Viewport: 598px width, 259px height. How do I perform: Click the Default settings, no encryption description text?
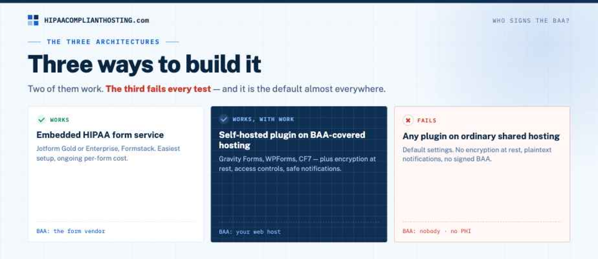pyautogui.click(x=477, y=155)
